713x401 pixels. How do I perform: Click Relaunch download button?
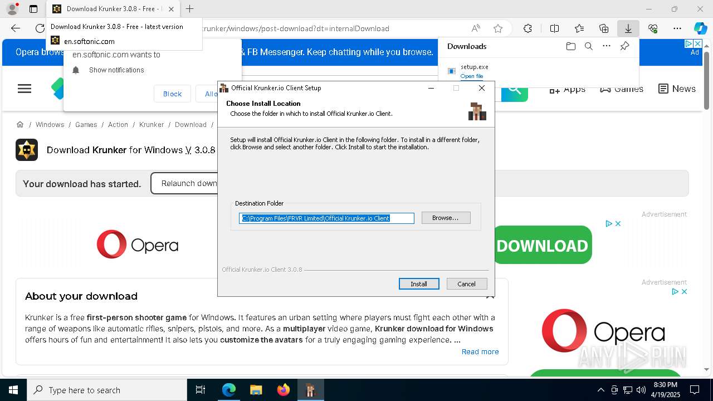[x=184, y=183]
